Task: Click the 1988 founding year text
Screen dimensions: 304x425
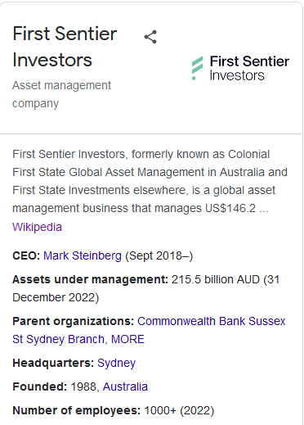Action: coord(84,387)
